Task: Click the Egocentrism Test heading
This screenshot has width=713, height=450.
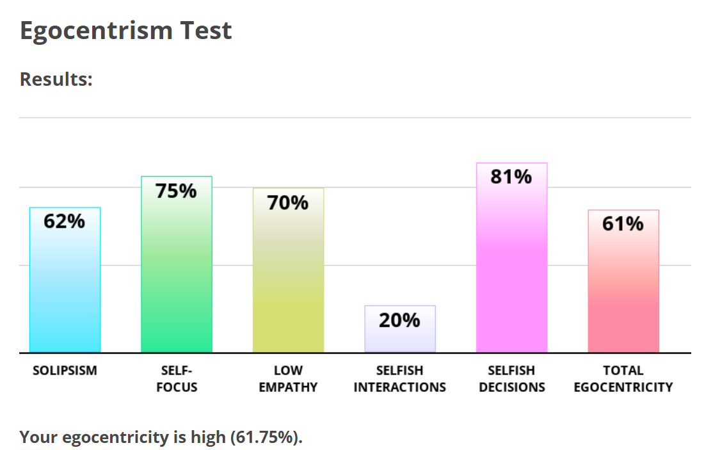Action: point(126,31)
